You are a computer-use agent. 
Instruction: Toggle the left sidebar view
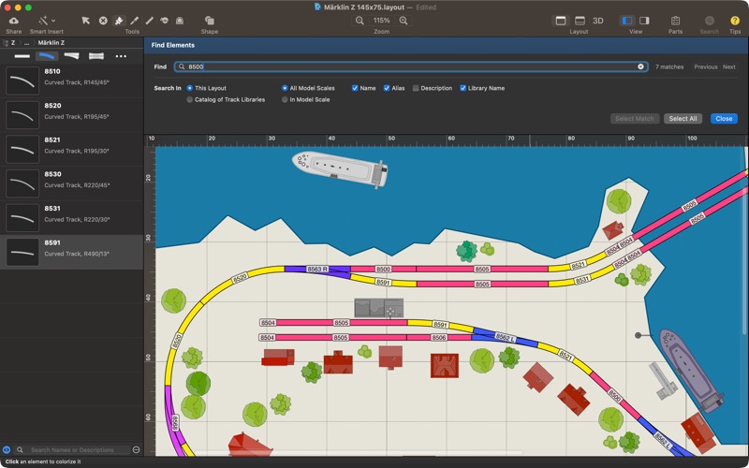pos(627,21)
